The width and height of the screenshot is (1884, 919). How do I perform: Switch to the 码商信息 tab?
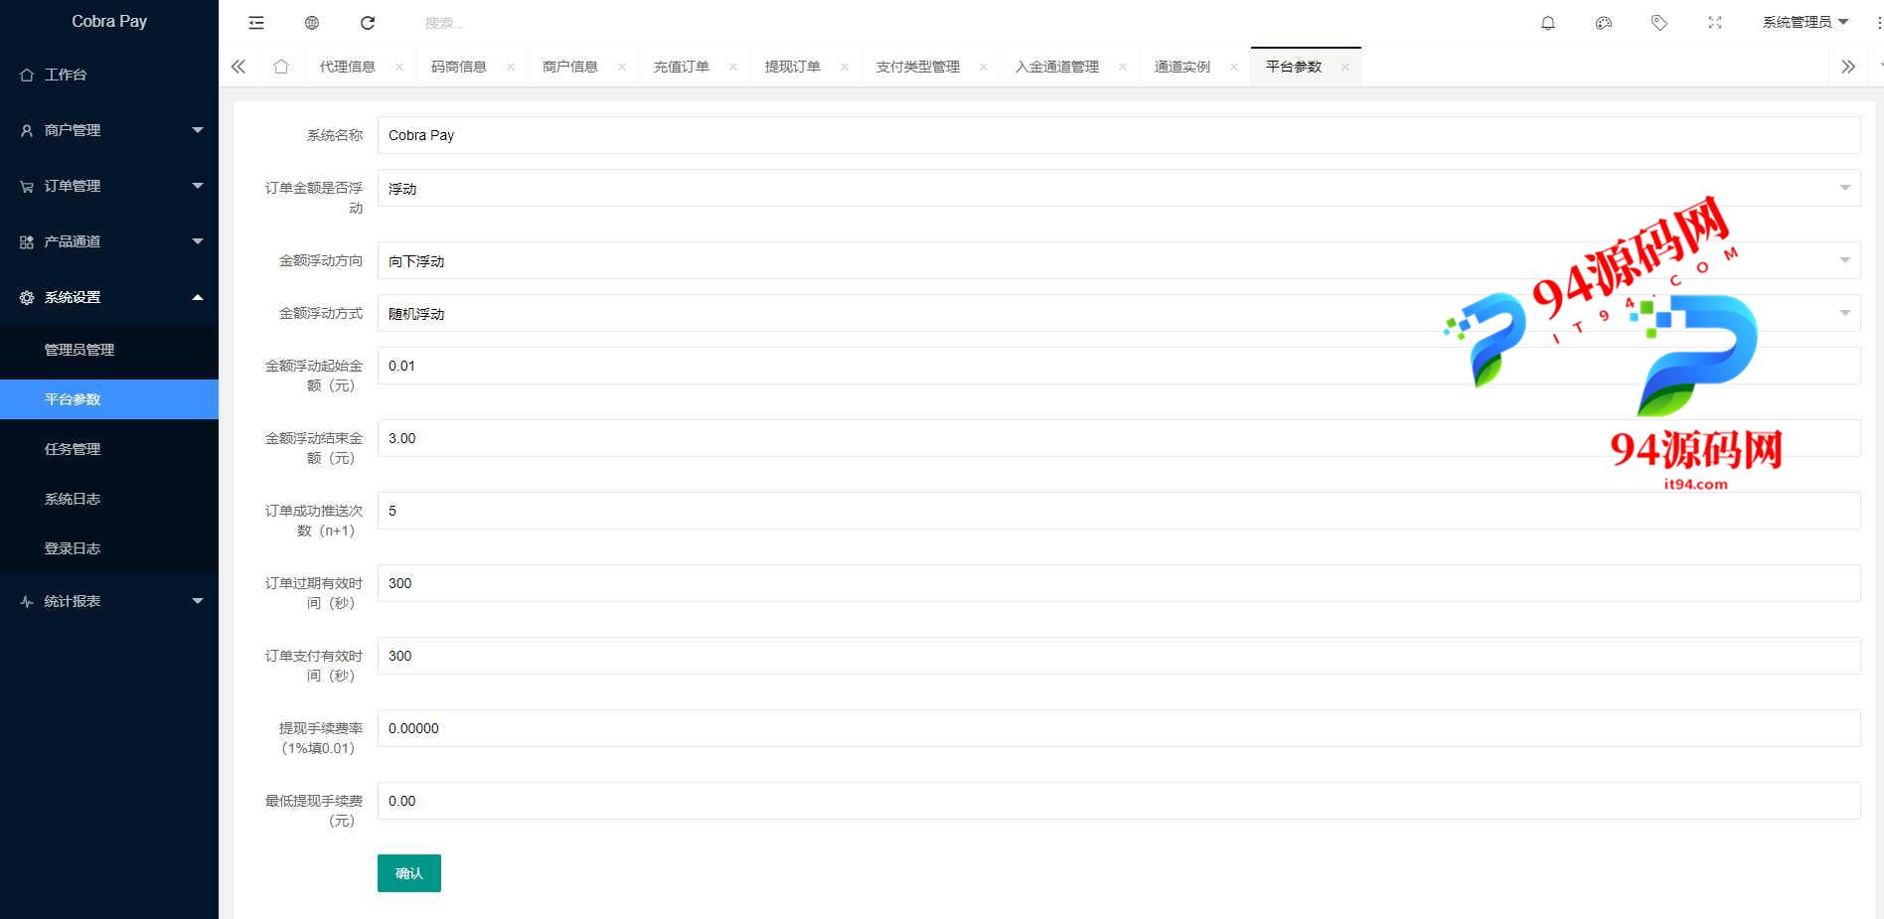[x=458, y=67]
